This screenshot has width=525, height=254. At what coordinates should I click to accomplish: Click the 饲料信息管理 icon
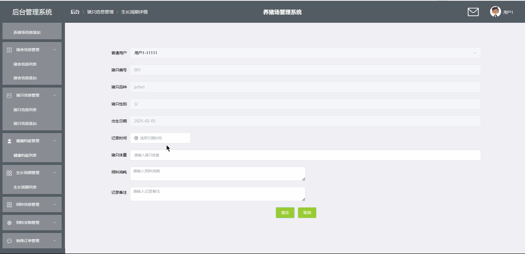[x=9, y=204]
